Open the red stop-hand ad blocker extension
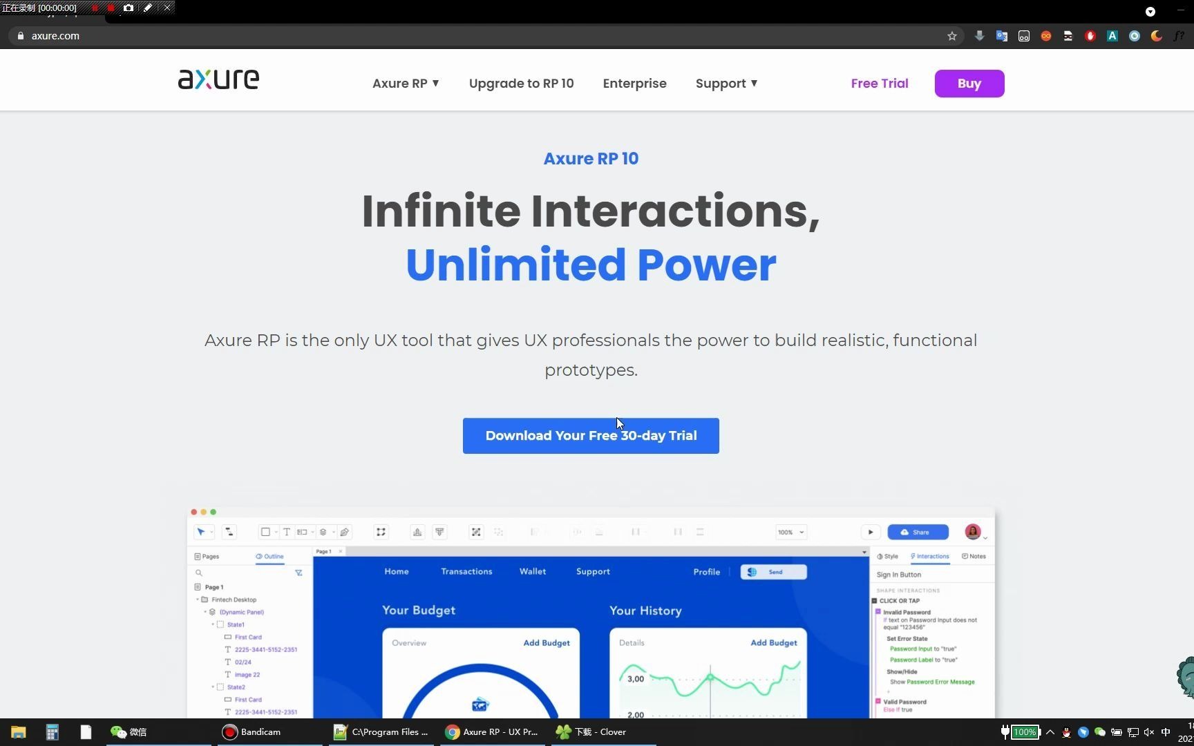Viewport: 1194px width, 746px height. point(1090,36)
